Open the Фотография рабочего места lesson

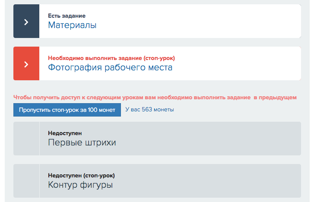(110, 67)
